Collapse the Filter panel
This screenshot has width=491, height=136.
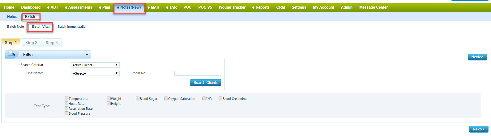pyautogui.click(x=87, y=55)
